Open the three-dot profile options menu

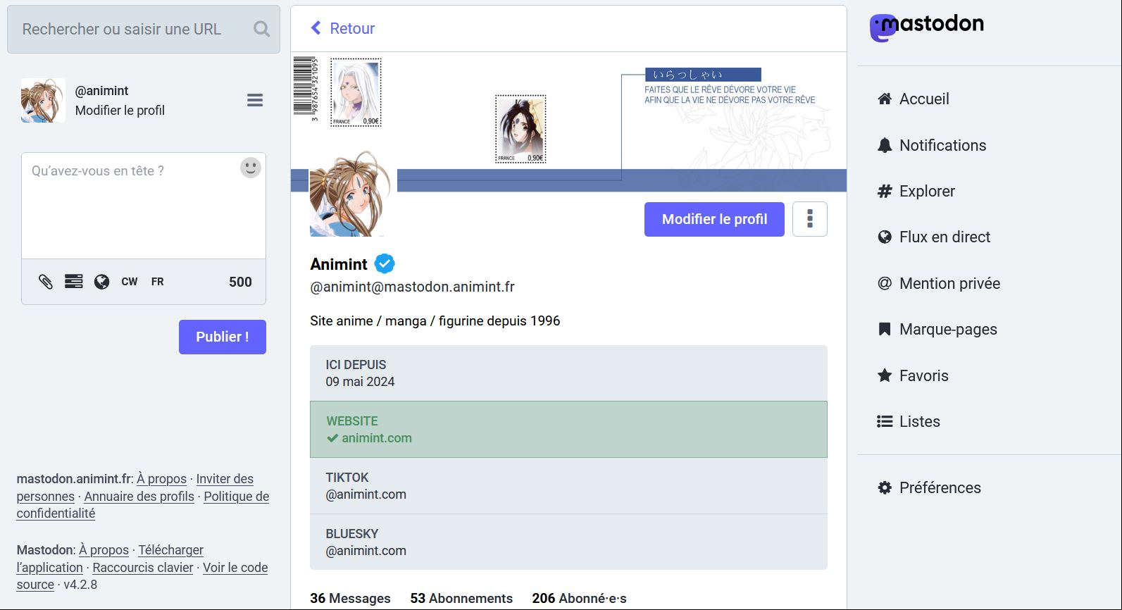[810, 219]
